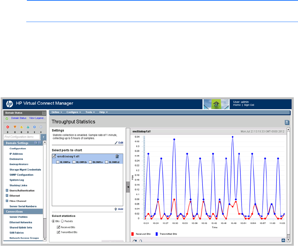
Task: Check the BLOM1:a checkbox
Action: click(x=58, y=162)
